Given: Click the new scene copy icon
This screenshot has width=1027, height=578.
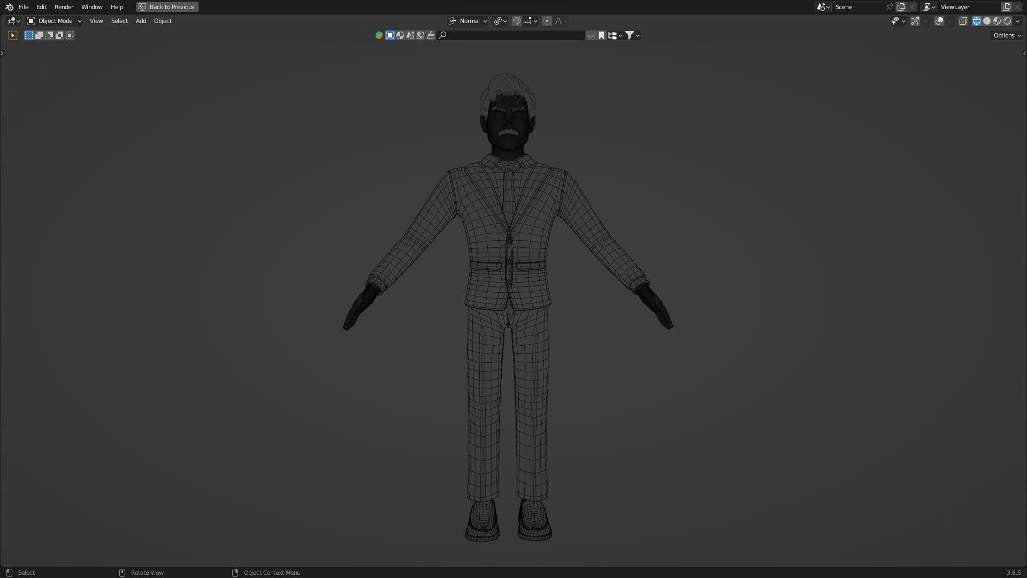Looking at the screenshot, I should tap(901, 7).
